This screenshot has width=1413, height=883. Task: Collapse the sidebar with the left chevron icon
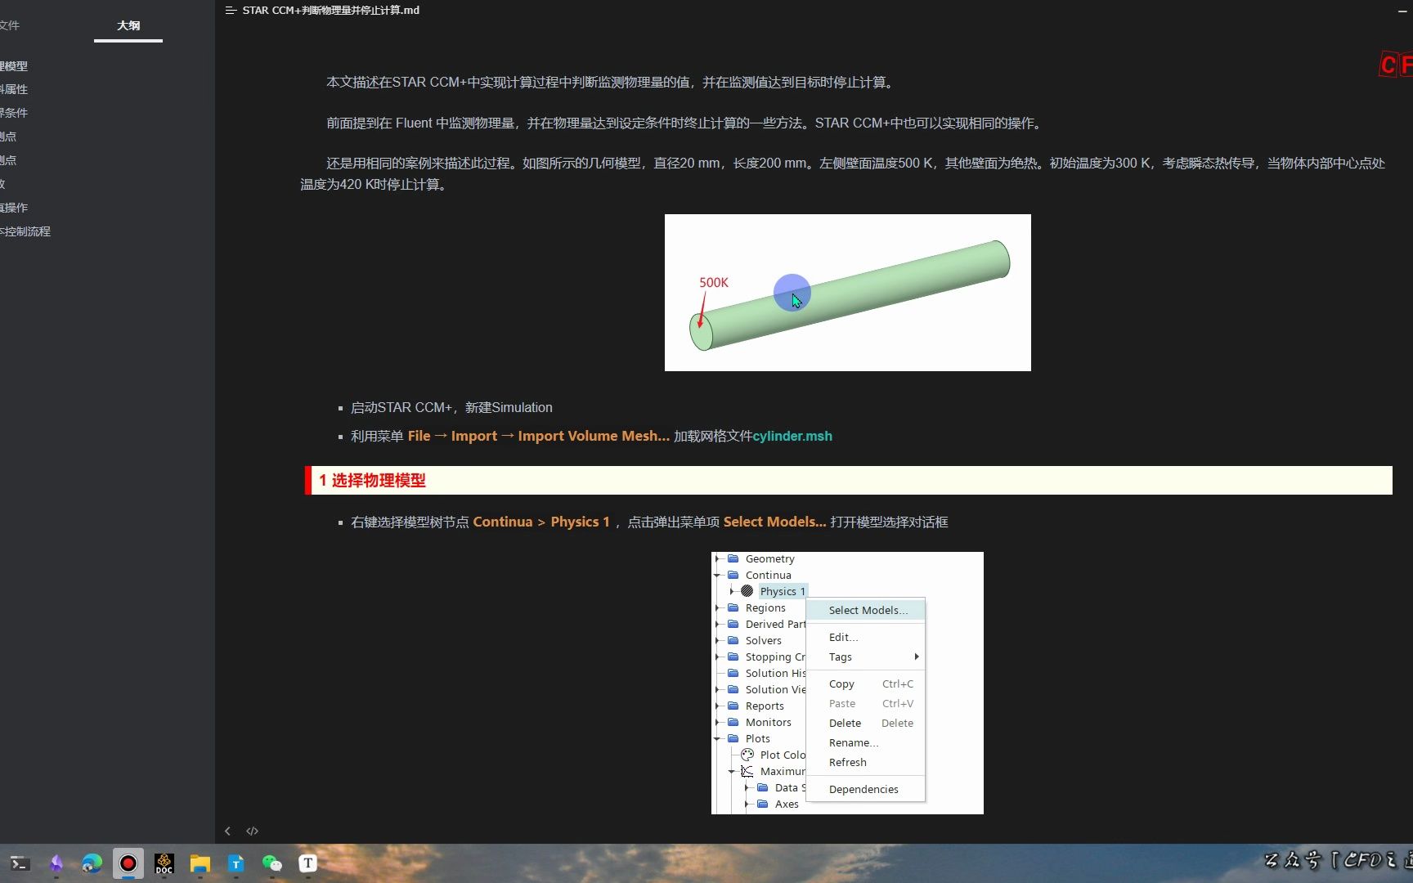click(x=227, y=831)
